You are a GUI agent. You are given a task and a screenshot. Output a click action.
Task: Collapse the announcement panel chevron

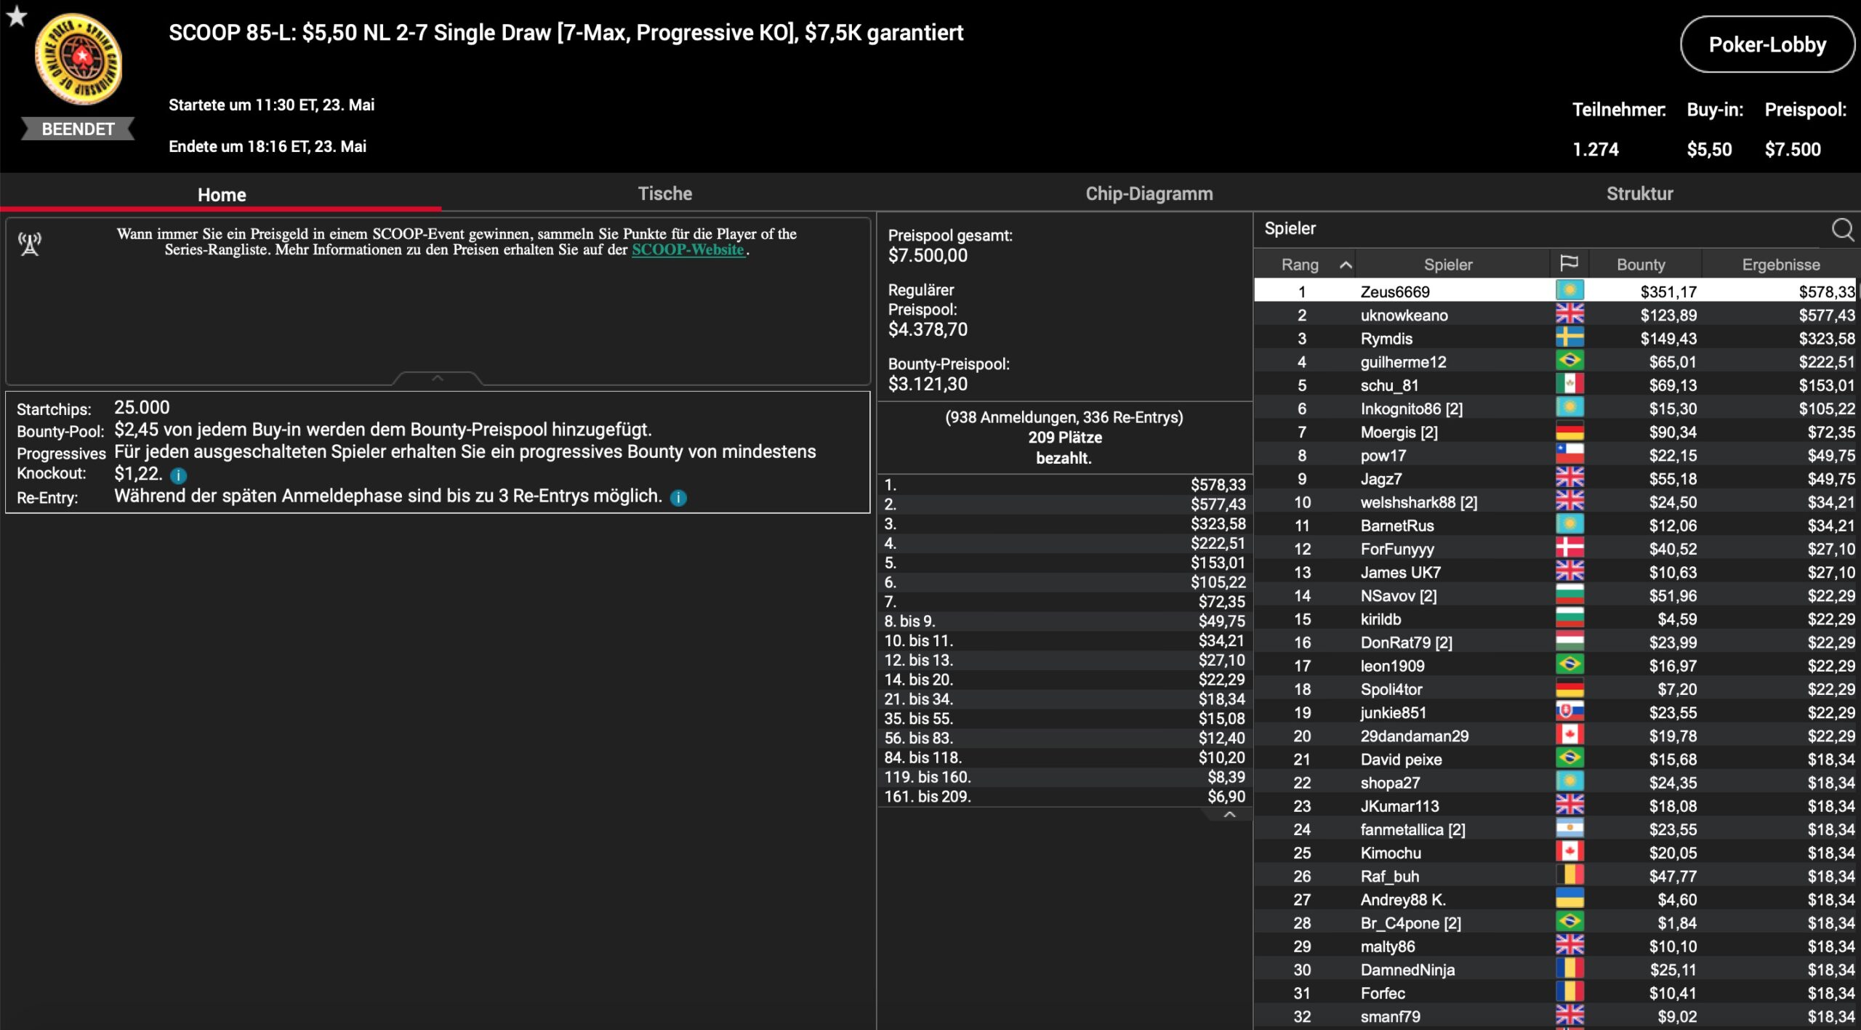pos(438,378)
